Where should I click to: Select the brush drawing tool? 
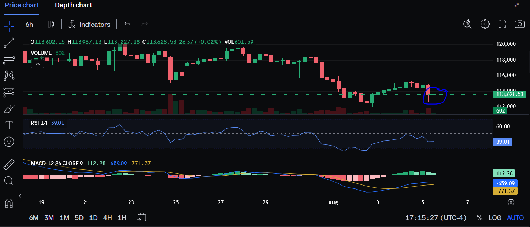click(9, 109)
